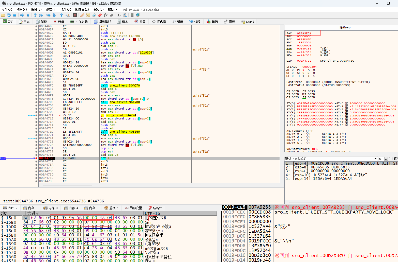Image resolution: width=398 pixels, height=262 pixels.
Task: Collapse the jb branch at 009A4711
Action: point(60,115)
